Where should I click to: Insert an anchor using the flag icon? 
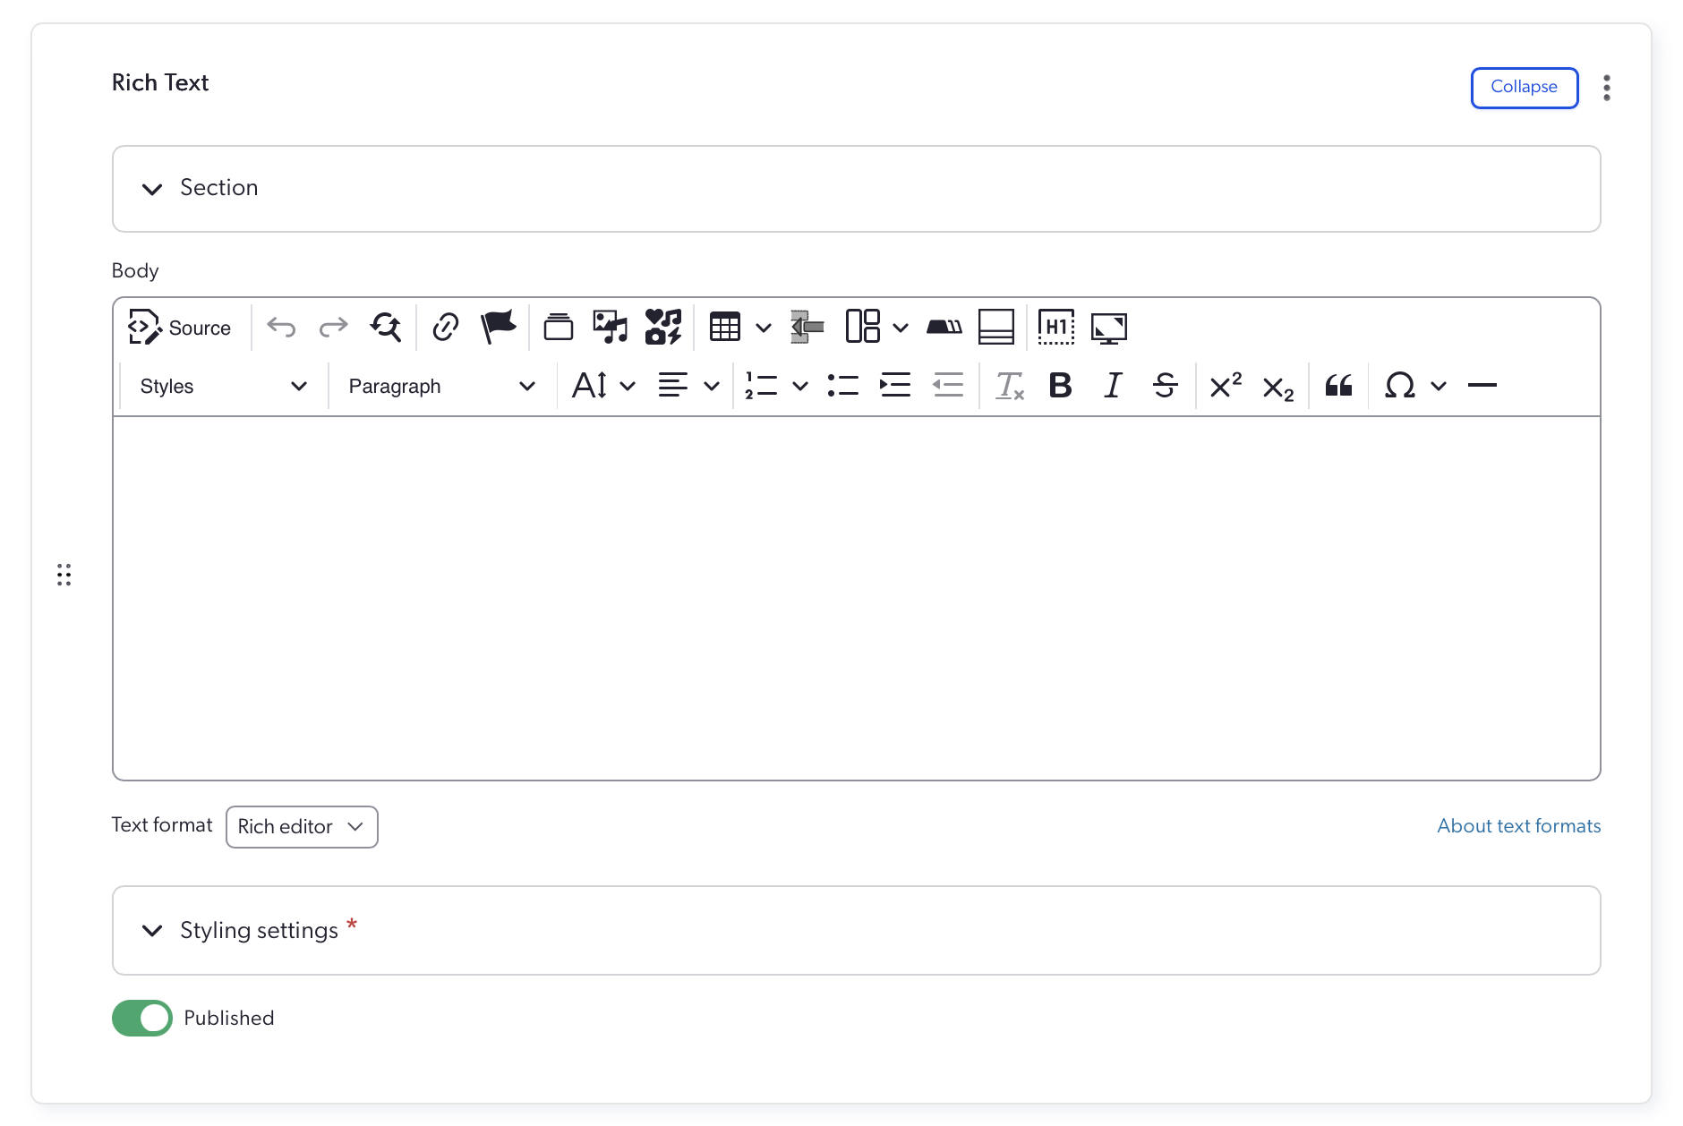coord(498,328)
